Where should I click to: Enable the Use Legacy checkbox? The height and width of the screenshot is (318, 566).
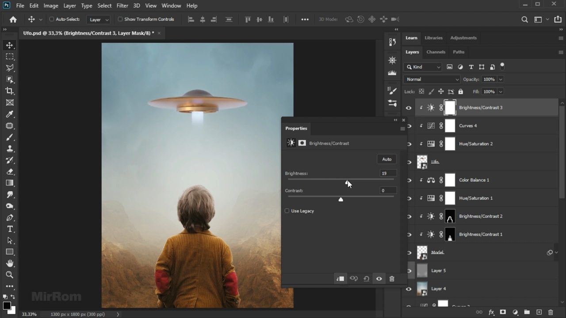287,211
